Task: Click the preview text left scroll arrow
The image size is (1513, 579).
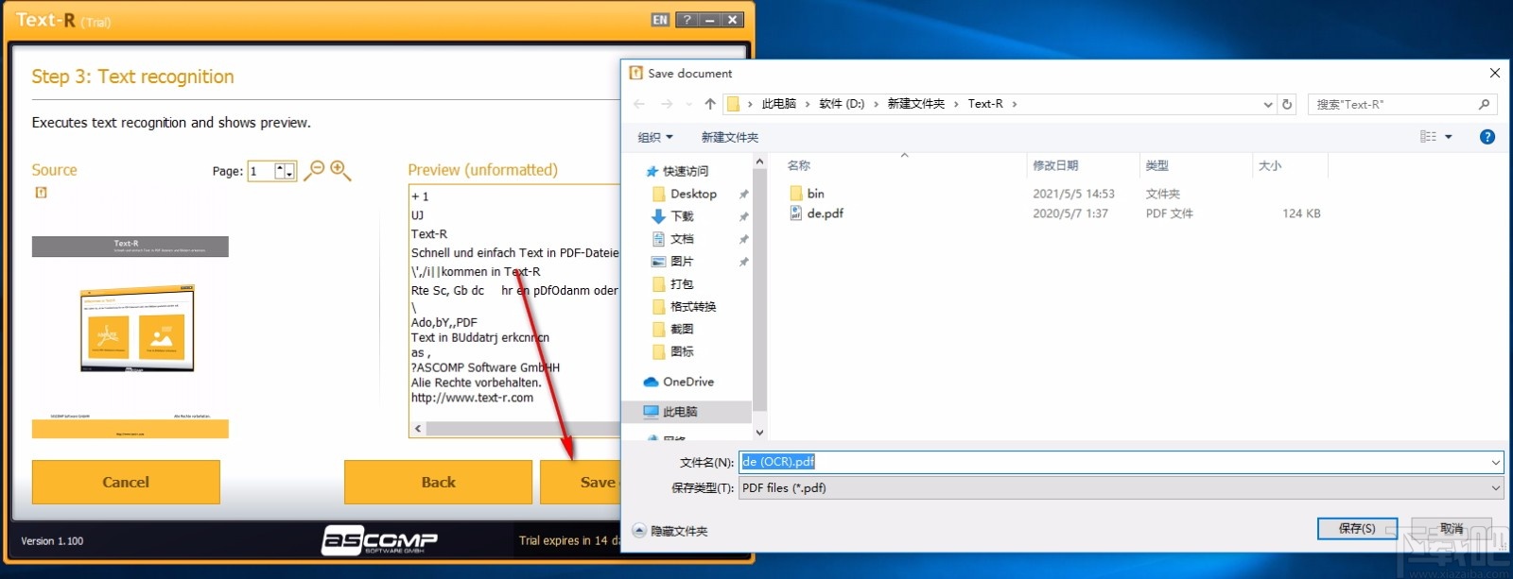Action: click(x=418, y=429)
